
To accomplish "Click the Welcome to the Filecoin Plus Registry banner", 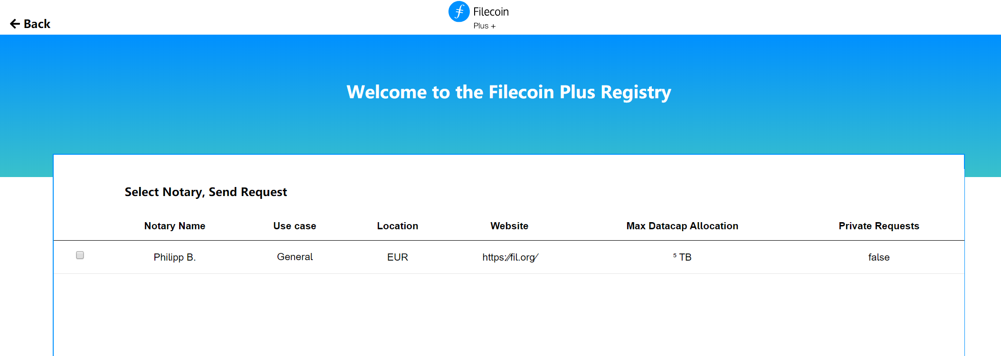I will click(x=509, y=92).
